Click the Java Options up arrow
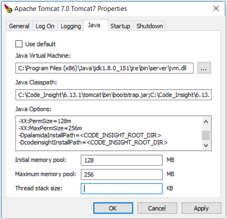The width and height of the screenshot is (227, 219). point(206,121)
